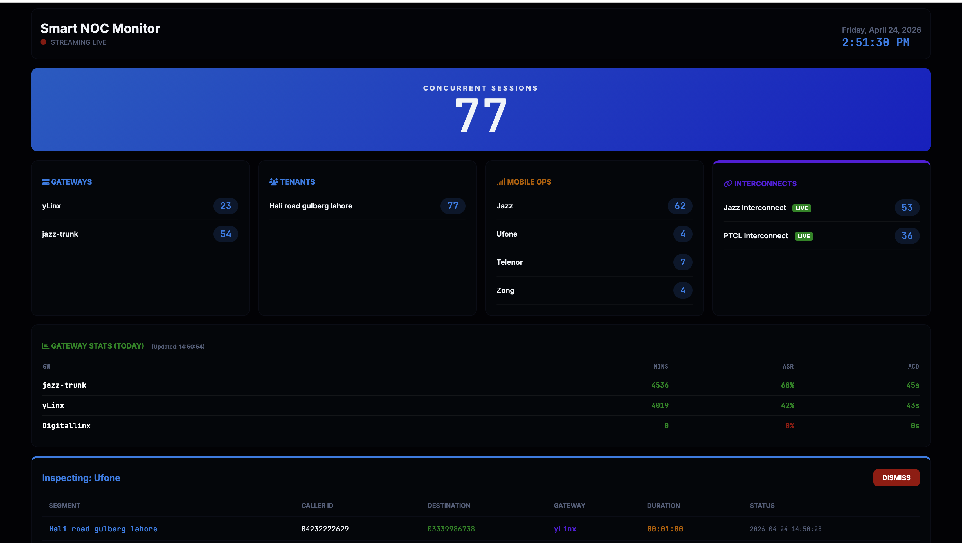This screenshot has width=962, height=543.
Task: Select the jazz-trunk gateway row
Action: click(x=140, y=234)
